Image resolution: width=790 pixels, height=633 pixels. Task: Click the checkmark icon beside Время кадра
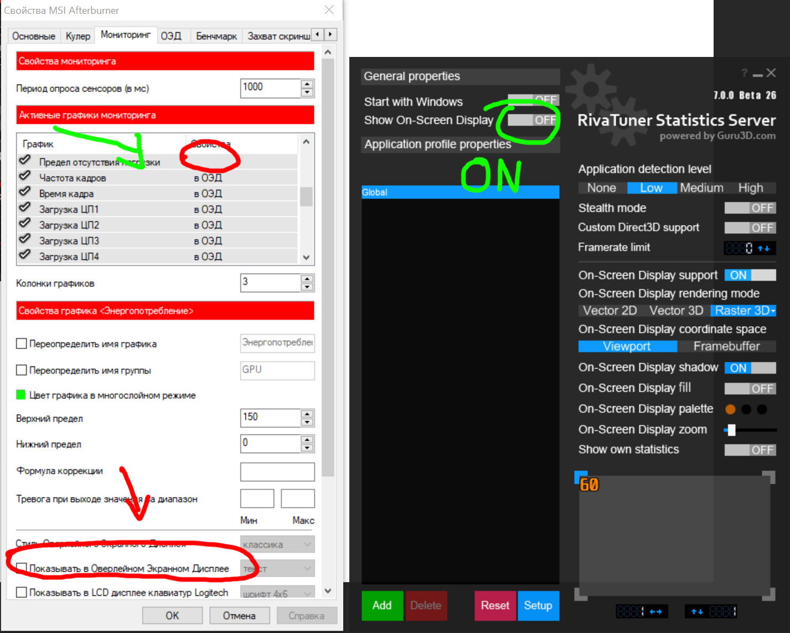click(25, 192)
